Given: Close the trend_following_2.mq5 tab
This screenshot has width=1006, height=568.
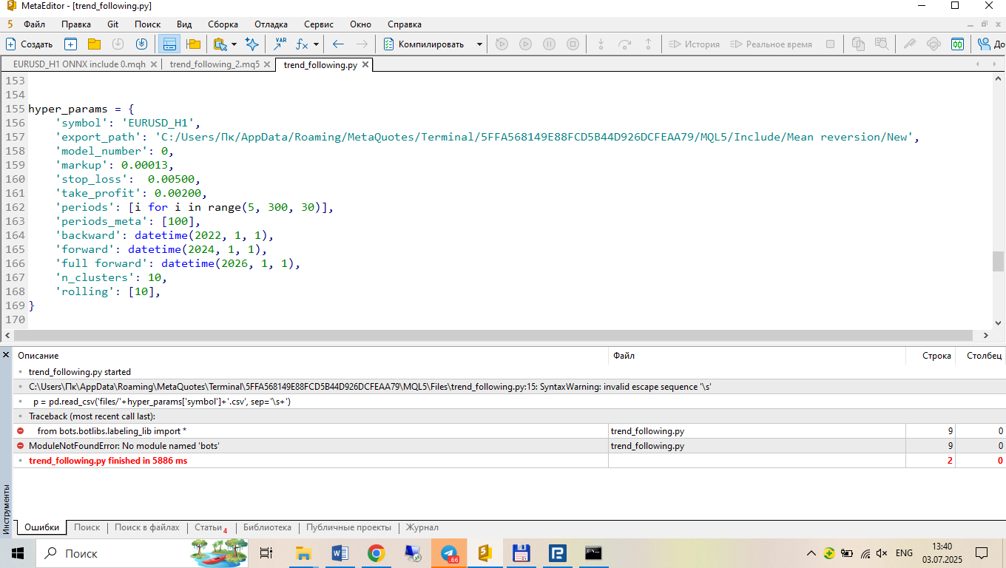Looking at the screenshot, I should pos(268,65).
